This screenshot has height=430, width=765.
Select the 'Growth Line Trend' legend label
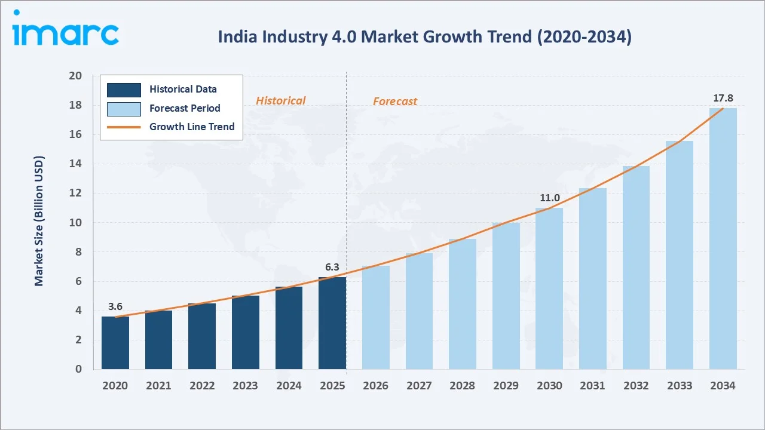[x=192, y=127]
